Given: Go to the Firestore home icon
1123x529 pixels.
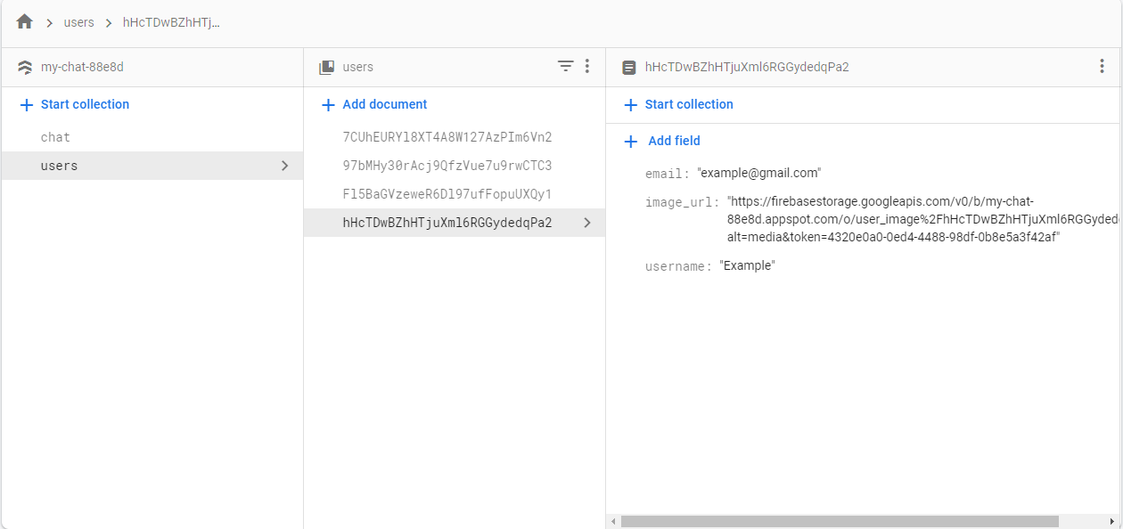Looking at the screenshot, I should [x=24, y=22].
